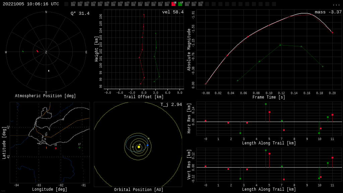Select station box 04 in top strip
The width and height of the screenshot is (343, 193).
[93, 4]
